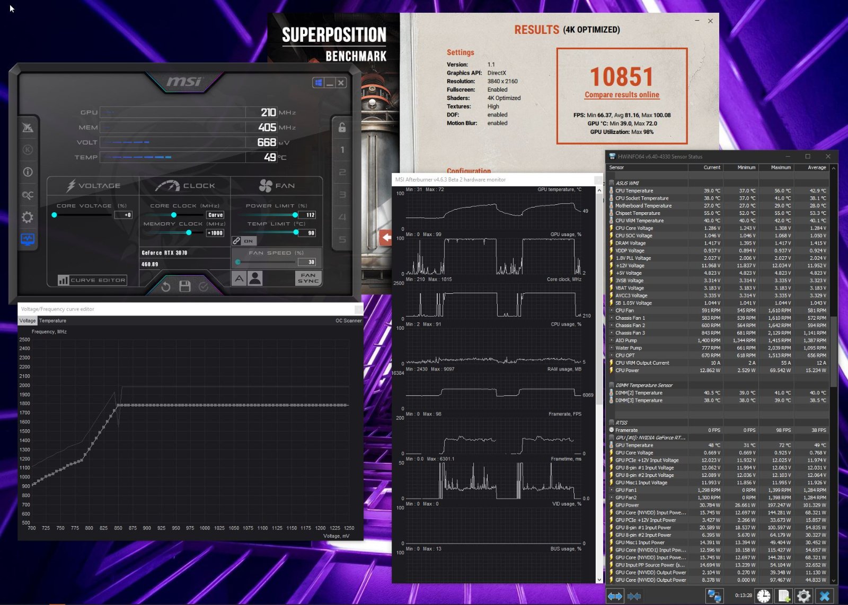Click HWiNFO log file with plus icon
The image size is (848, 605).
[x=783, y=596]
